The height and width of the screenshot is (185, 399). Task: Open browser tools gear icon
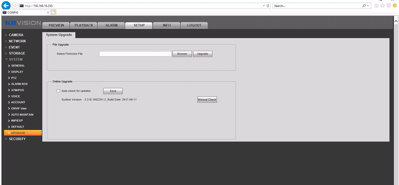click(388, 6)
